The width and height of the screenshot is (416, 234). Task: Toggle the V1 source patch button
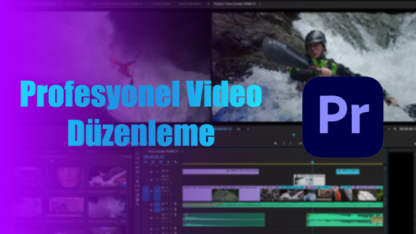(146, 193)
